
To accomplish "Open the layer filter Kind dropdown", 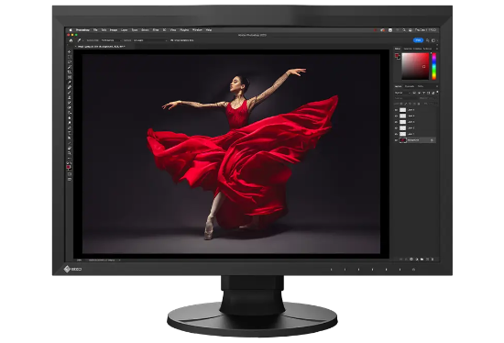I will pyautogui.click(x=403, y=93).
